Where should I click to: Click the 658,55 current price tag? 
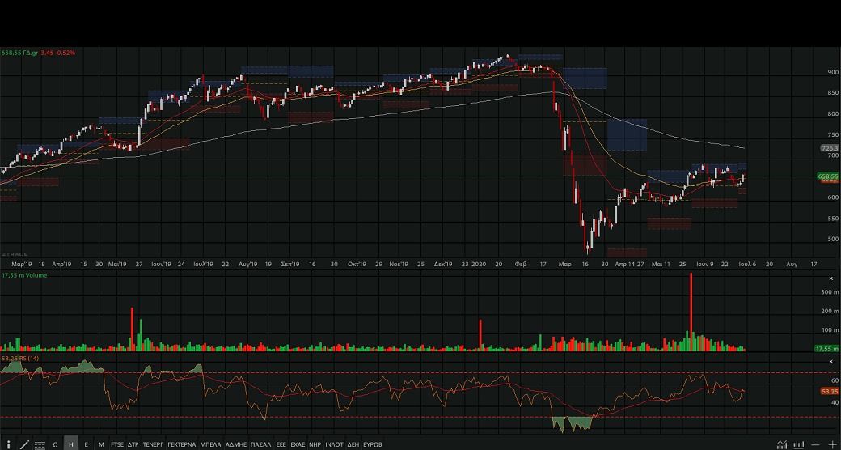tap(828, 176)
